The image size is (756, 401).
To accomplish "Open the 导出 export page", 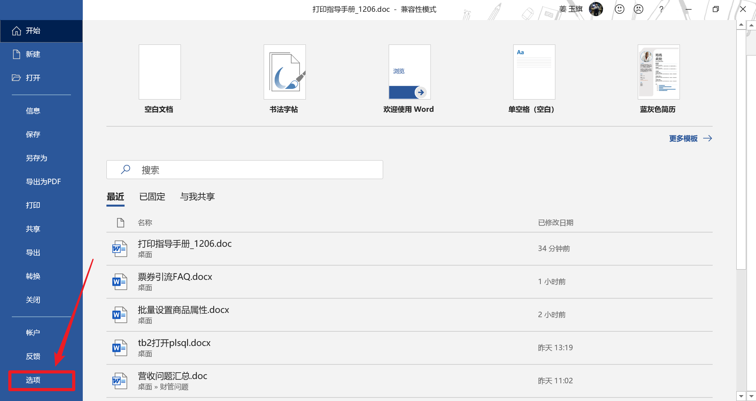I will coord(41,253).
